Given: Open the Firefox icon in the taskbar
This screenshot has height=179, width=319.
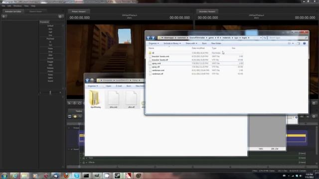Looking at the screenshot, I should [66, 176].
